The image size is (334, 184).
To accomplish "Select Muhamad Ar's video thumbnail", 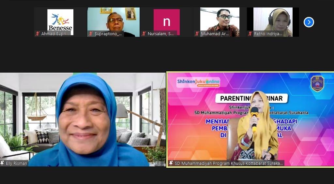I will click(220, 20).
